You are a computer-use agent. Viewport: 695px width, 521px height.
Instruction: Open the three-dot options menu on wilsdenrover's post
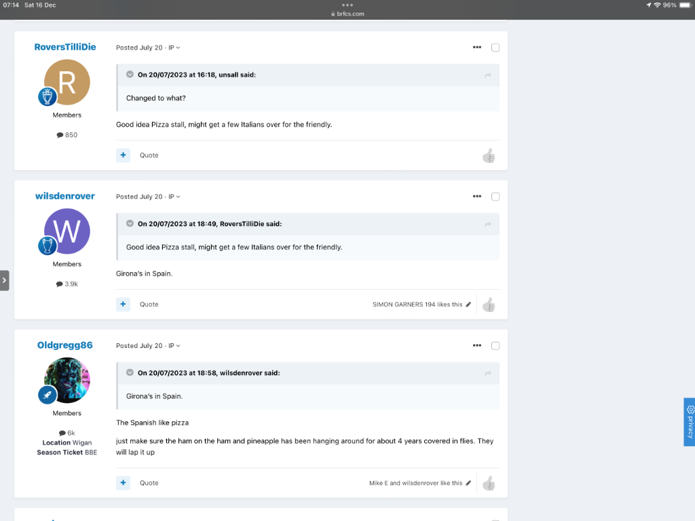[x=477, y=197]
